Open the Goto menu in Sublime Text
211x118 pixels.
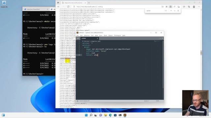coord(101,35)
